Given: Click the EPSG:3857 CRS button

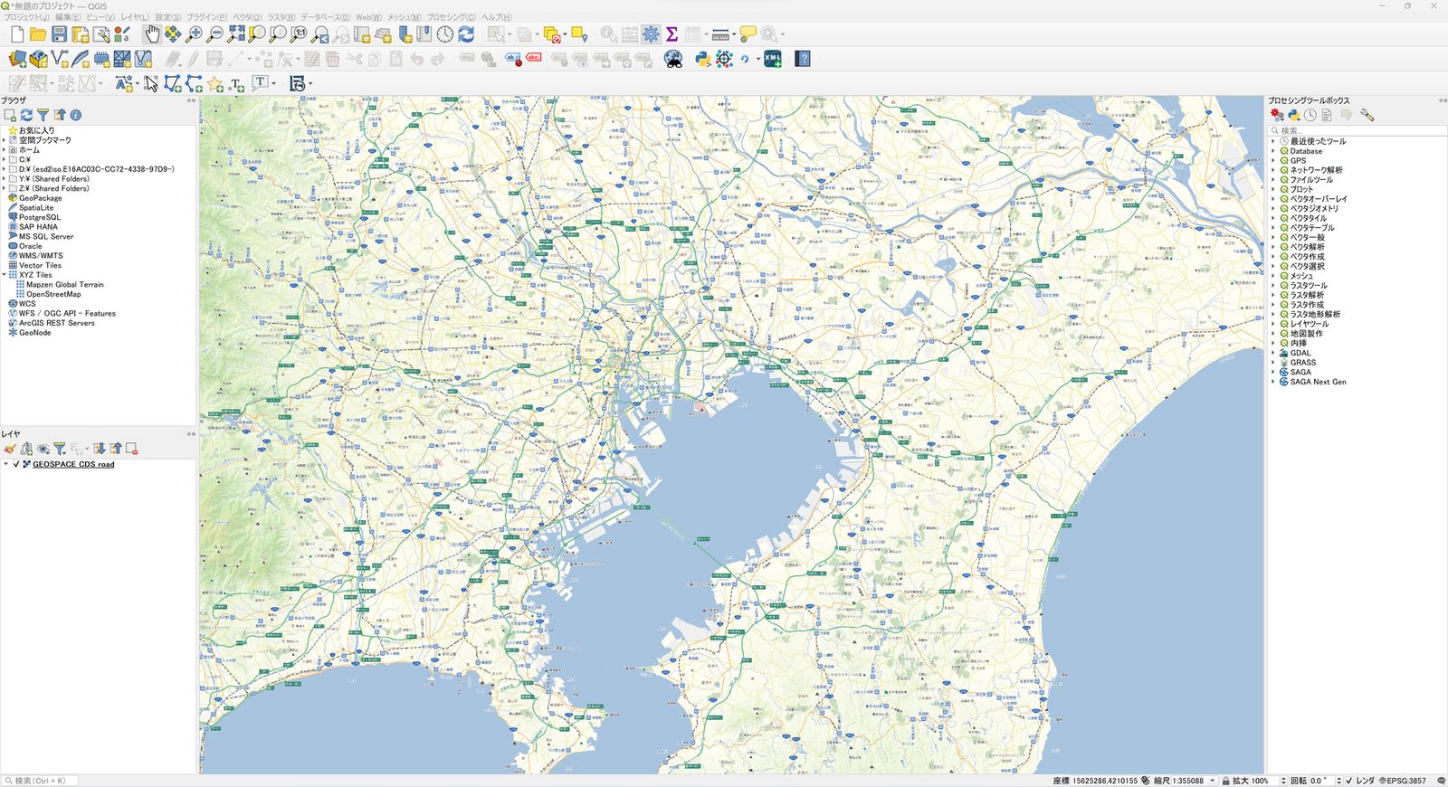Looking at the screenshot, I should click(x=1404, y=781).
